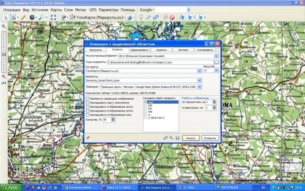Screen dimensions: 305x191
Task: Check the .kml binding file option
Action: point(145,109)
